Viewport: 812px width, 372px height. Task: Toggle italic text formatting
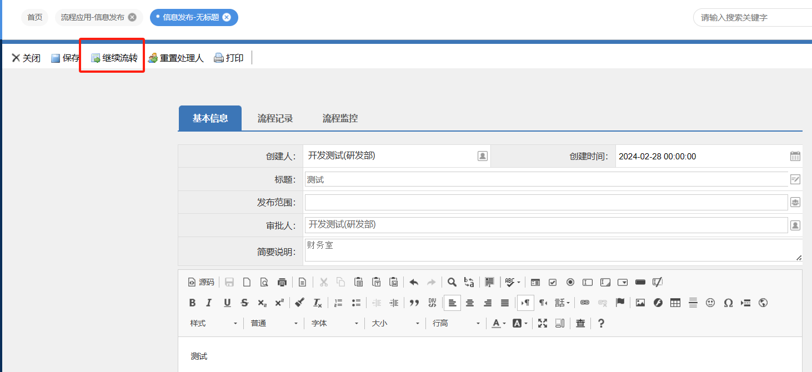209,303
